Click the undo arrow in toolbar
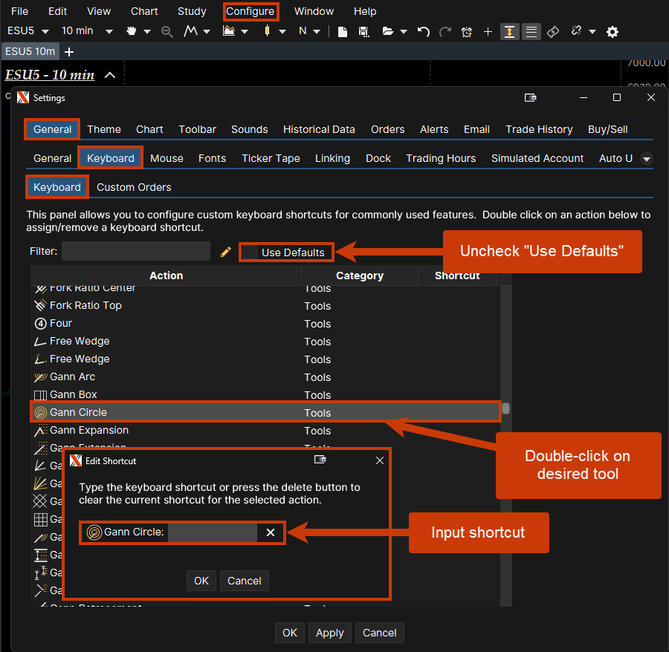Image resolution: width=669 pixels, height=652 pixels. click(423, 32)
